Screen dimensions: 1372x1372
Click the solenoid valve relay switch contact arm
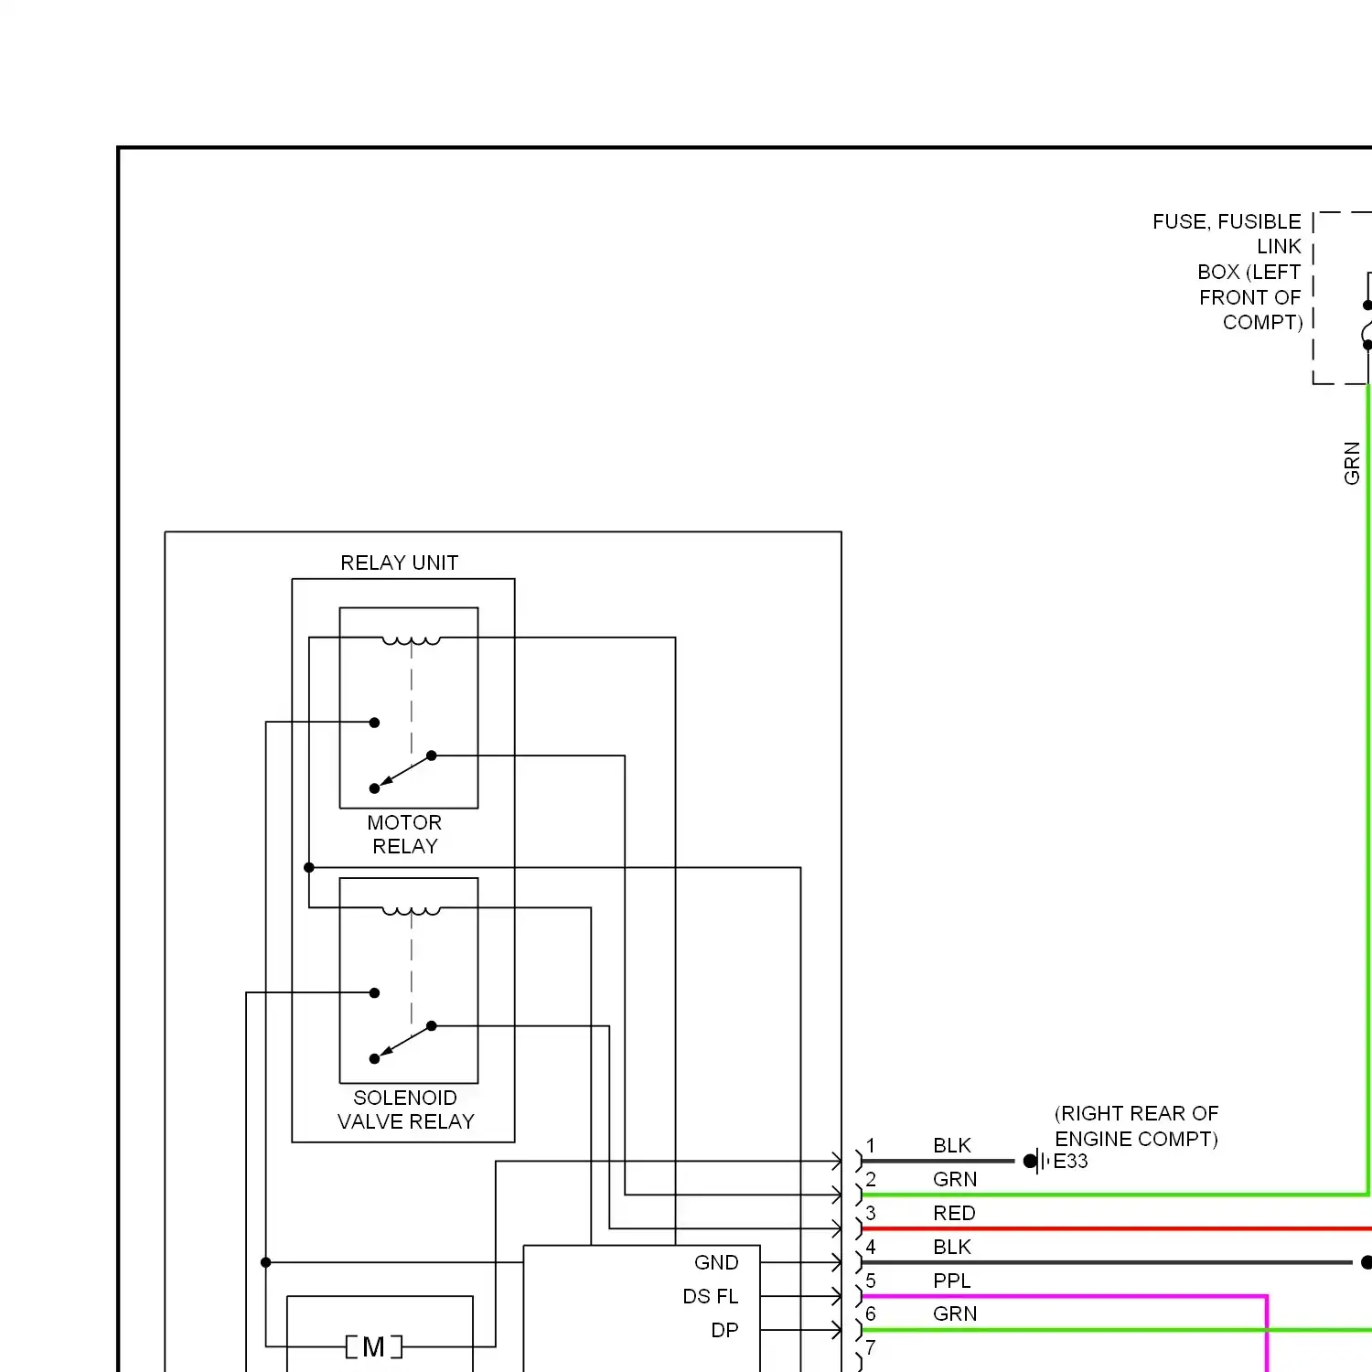tap(403, 1042)
